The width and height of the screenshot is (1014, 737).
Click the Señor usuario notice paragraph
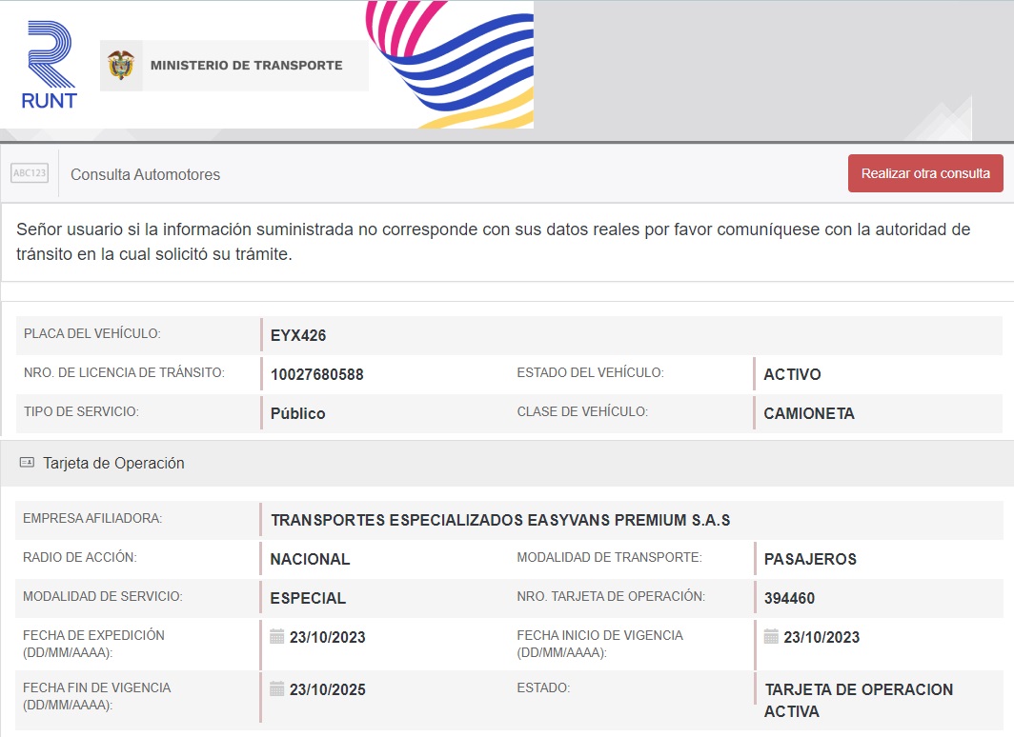pyautogui.click(x=493, y=242)
